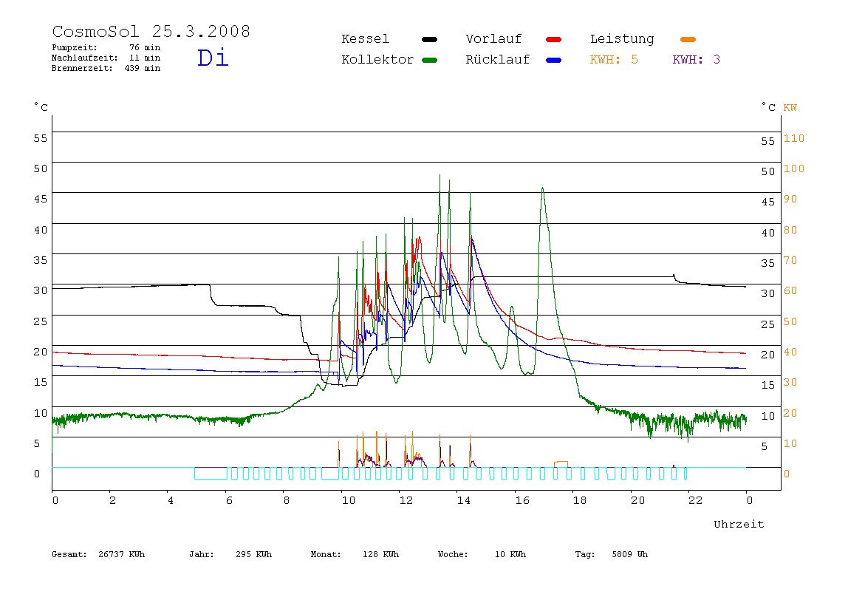This screenshot has height=600, width=848.
Task: Click the CosmoSol 25.3.2008 title
Action: coord(151,31)
